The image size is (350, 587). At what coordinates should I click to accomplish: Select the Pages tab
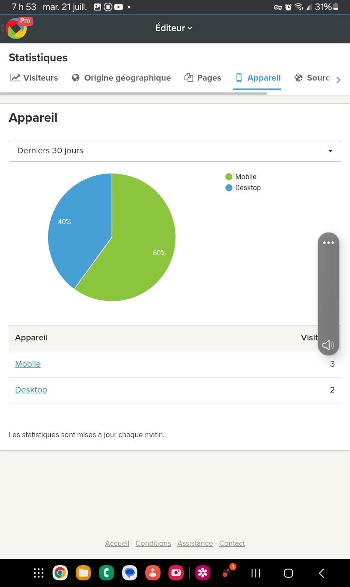point(203,78)
